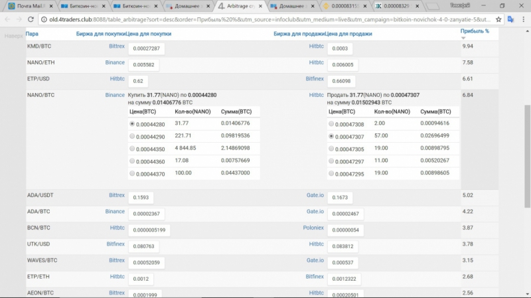Screen dimensions: 531x298
Task: Select buy price 0.00044350 radio button
Action: (x=132, y=149)
